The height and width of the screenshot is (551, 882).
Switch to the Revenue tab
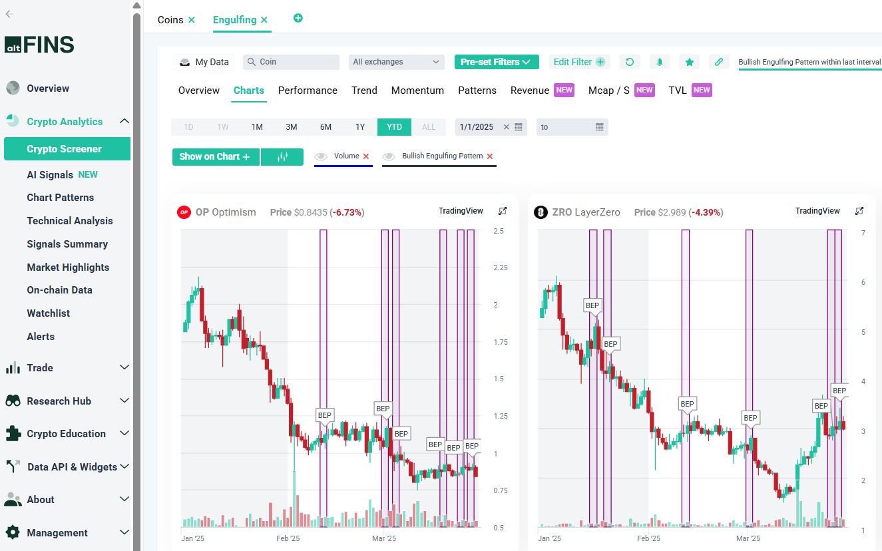pos(530,91)
